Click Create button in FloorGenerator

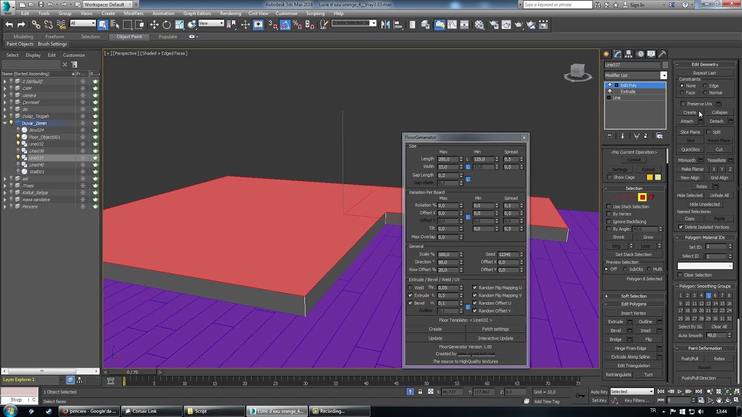tap(435, 329)
